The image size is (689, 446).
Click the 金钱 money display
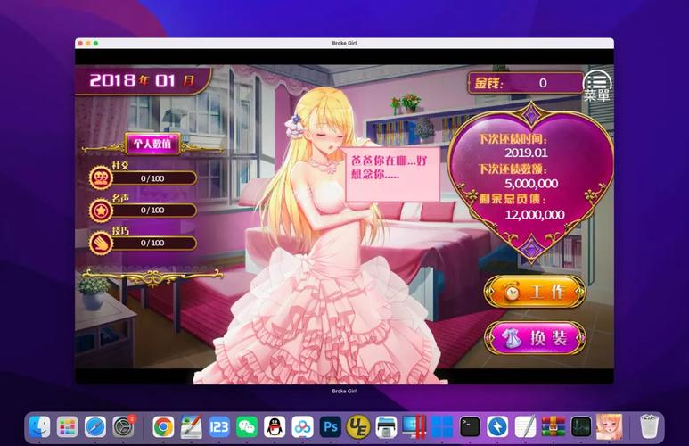tap(525, 83)
